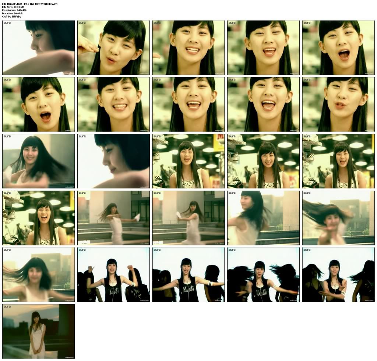This screenshot has width=377, height=361.
Task: Click the second thumbnail in the second row
Action: coord(113,104)
